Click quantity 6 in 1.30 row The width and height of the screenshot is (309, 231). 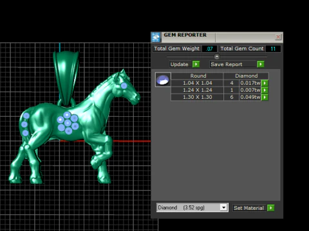[232, 97]
